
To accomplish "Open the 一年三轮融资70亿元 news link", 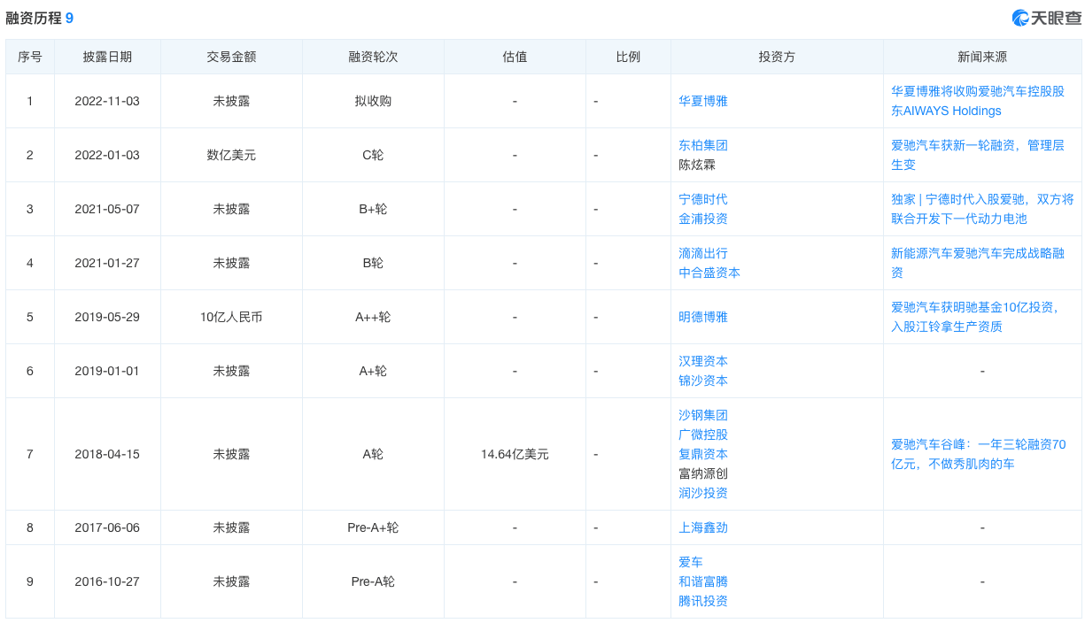I will pyautogui.click(x=980, y=454).
